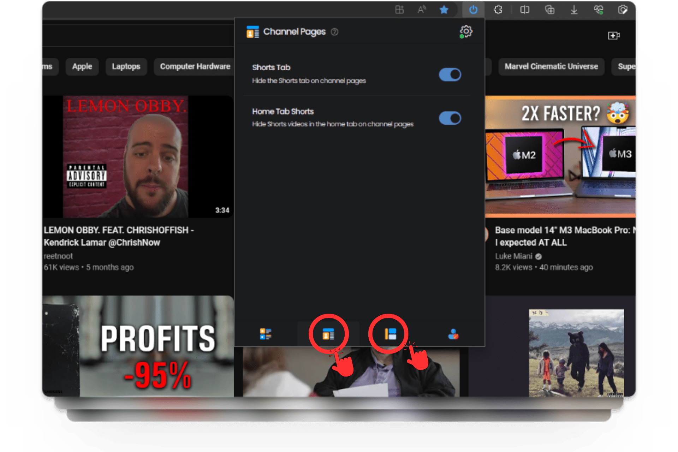Click the favorites star icon
678x452 pixels.
[x=444, y=10]
